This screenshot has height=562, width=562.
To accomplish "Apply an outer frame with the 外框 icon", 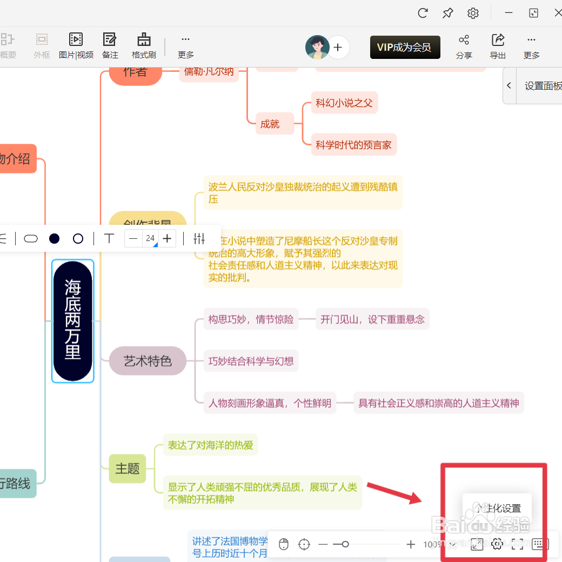I will pos(42,46).
